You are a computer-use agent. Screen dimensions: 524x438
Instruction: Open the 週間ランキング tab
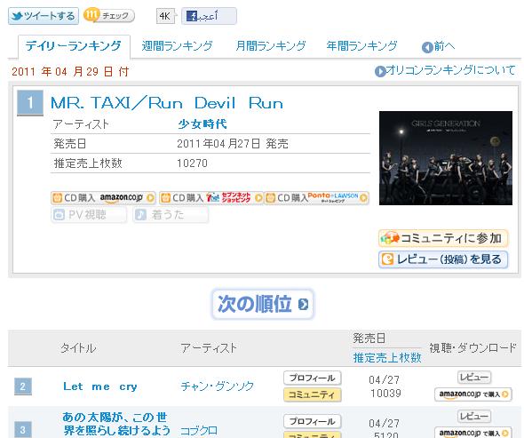pos(177,46)
